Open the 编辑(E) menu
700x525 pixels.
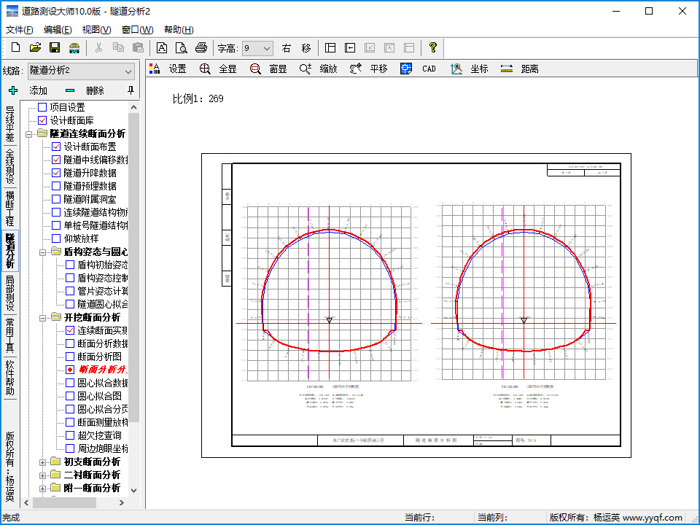58,29
